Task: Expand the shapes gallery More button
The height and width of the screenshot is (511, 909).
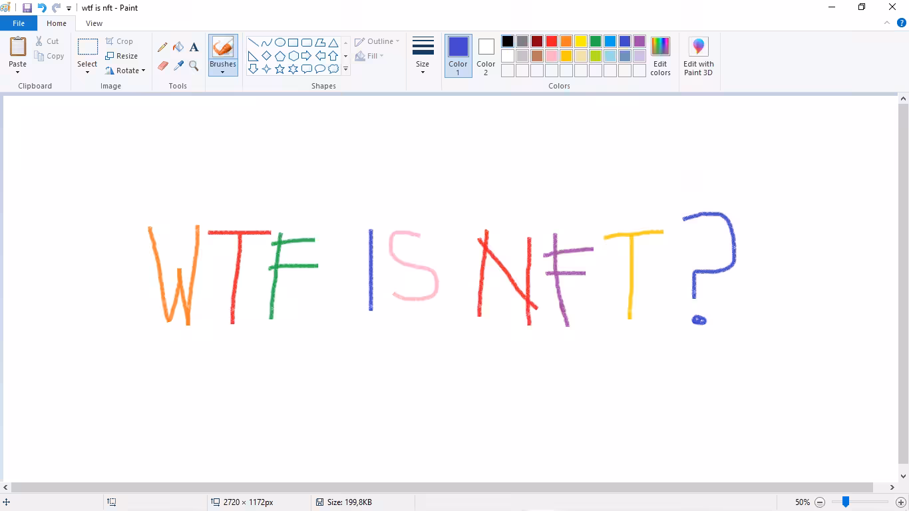Action: point(345,69)
